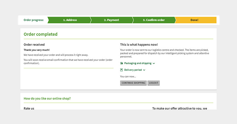
Task: Open the Delivery period details
Action: tap(133, 70)
